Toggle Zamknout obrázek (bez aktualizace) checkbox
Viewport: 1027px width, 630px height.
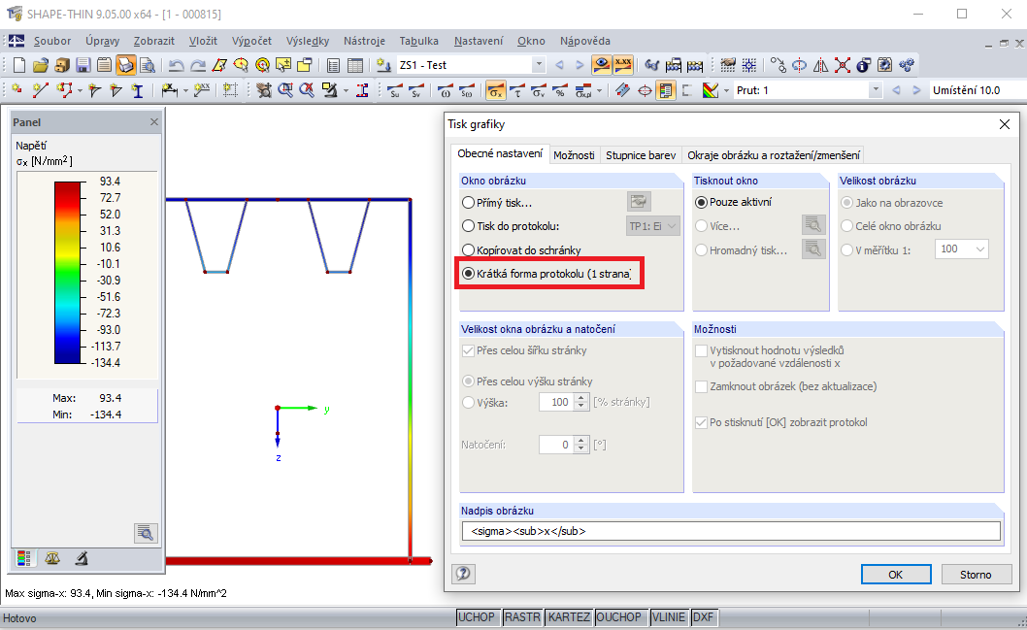tap(702, 386)
